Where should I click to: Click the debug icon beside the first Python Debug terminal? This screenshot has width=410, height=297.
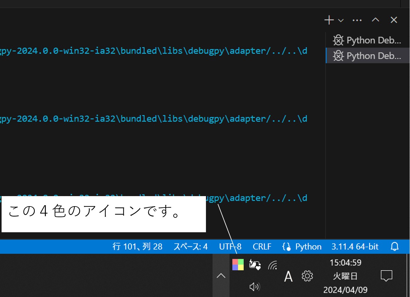point(338,40)
